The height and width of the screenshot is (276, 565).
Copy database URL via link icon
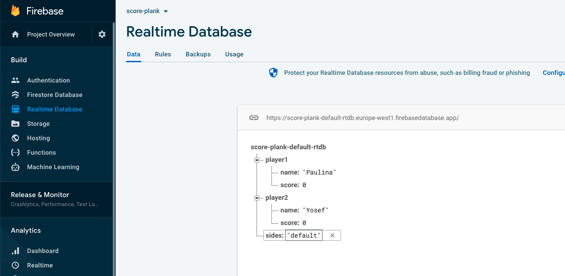click(254, 118)
